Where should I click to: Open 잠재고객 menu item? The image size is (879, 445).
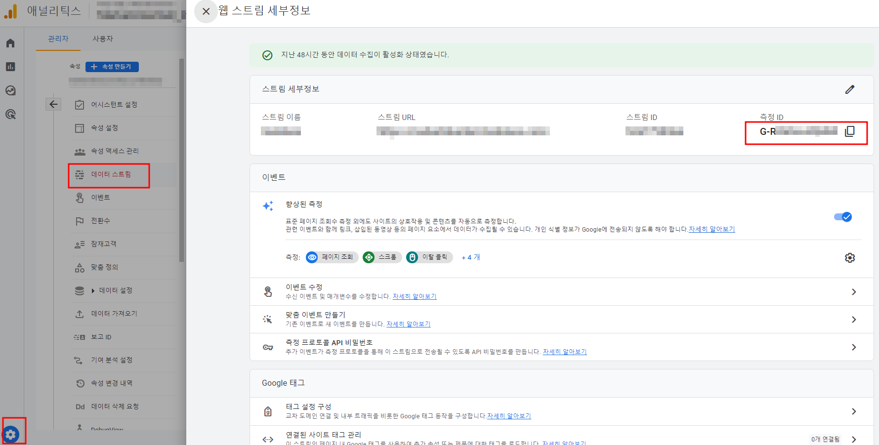point(124,244)
